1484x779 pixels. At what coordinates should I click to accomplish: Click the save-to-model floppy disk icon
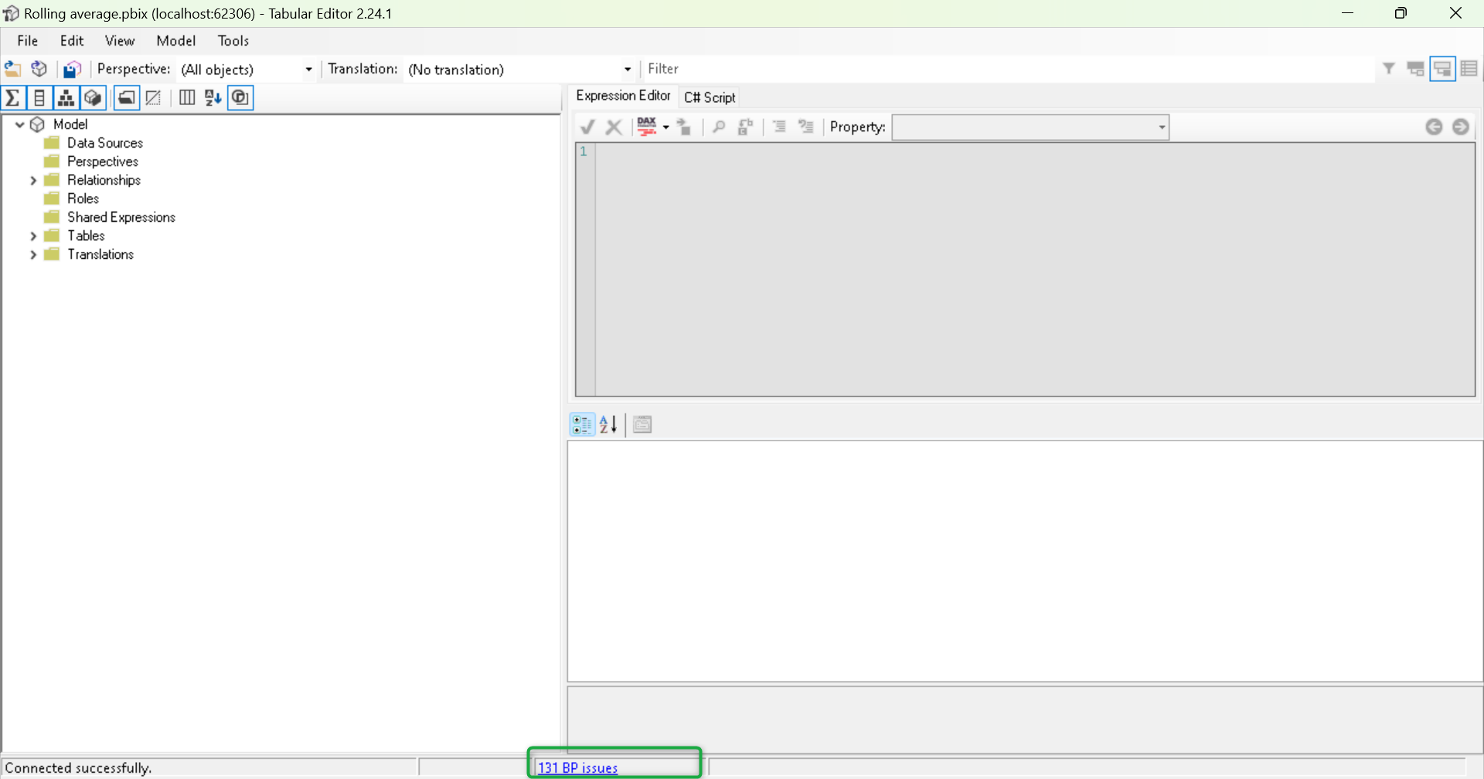point(71,69)
